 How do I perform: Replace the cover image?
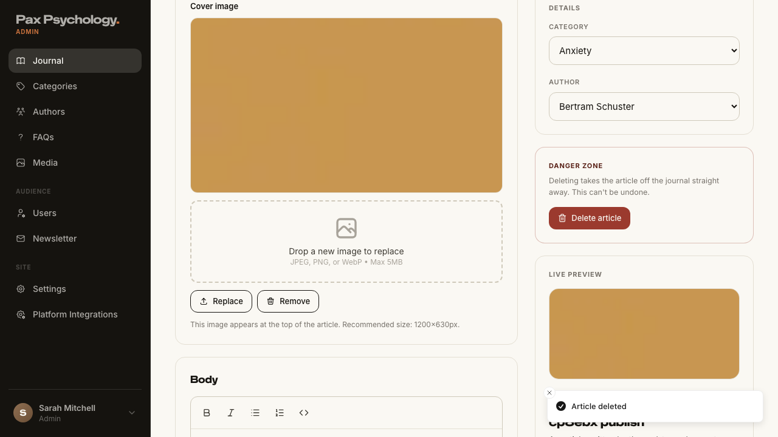click(221, 301)
